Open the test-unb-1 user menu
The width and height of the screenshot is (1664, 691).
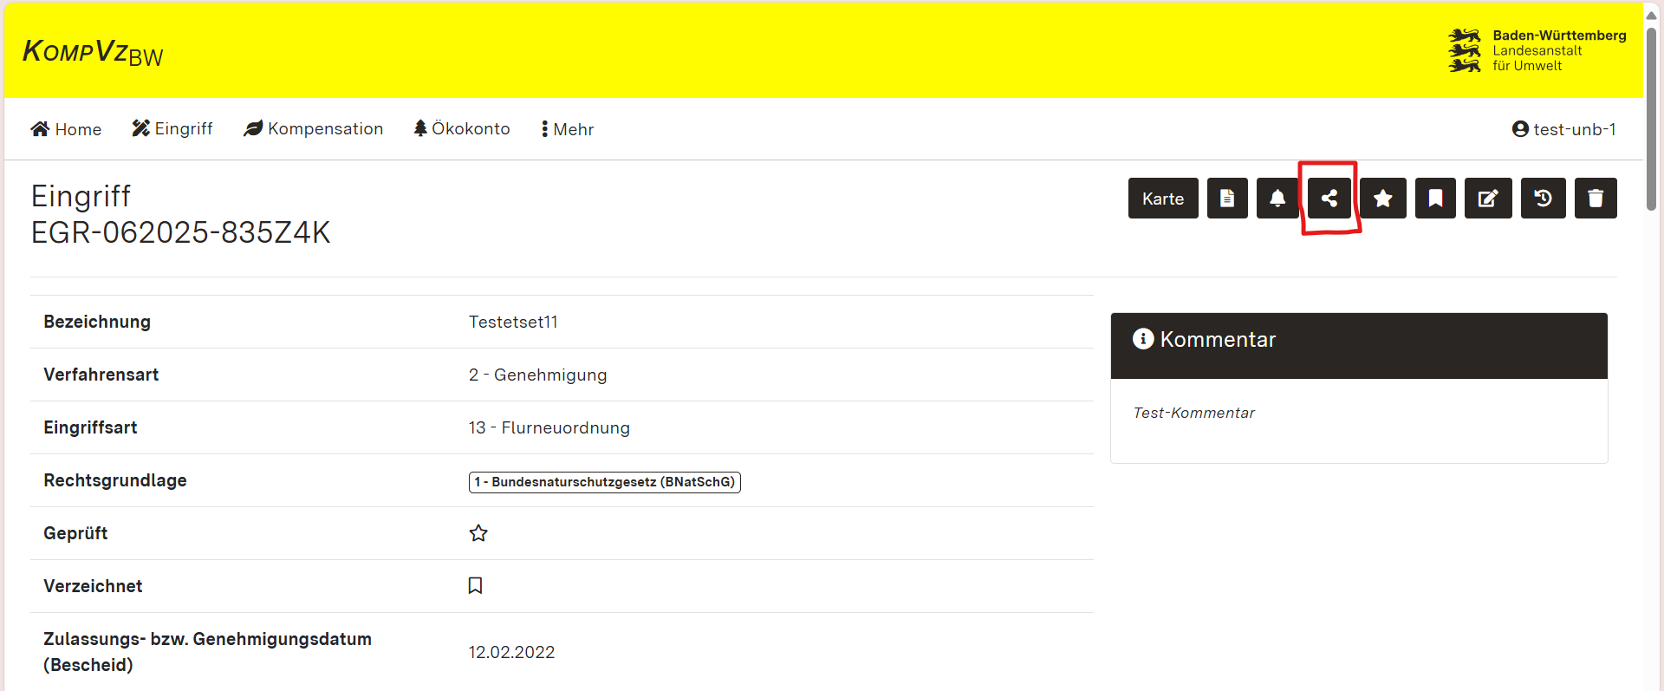(1563, 129)
